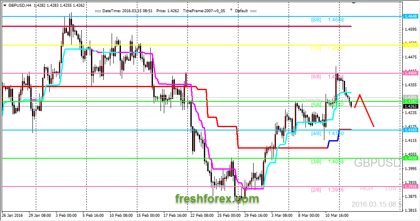420x221 pixels.
Task: Click the gray HIGH label
Action: (x=366, y=189)
